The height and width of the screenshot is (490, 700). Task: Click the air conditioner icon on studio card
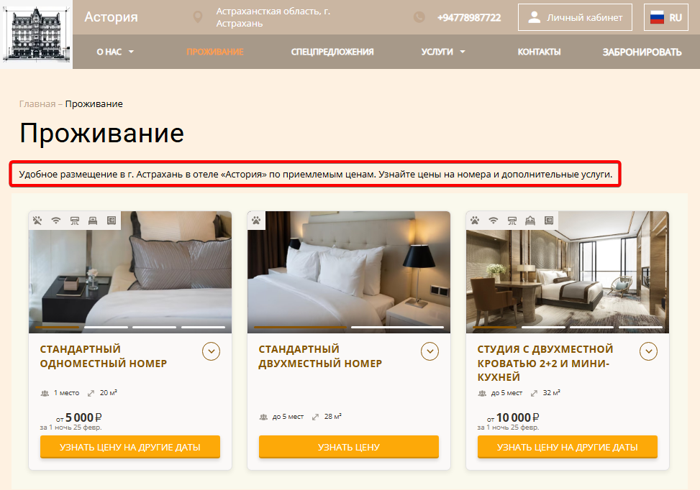[512, 221]
